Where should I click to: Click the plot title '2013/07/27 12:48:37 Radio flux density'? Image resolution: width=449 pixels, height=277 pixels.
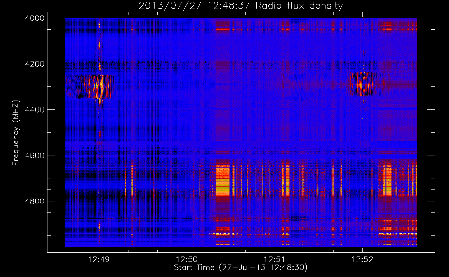[x=241, y=6]
